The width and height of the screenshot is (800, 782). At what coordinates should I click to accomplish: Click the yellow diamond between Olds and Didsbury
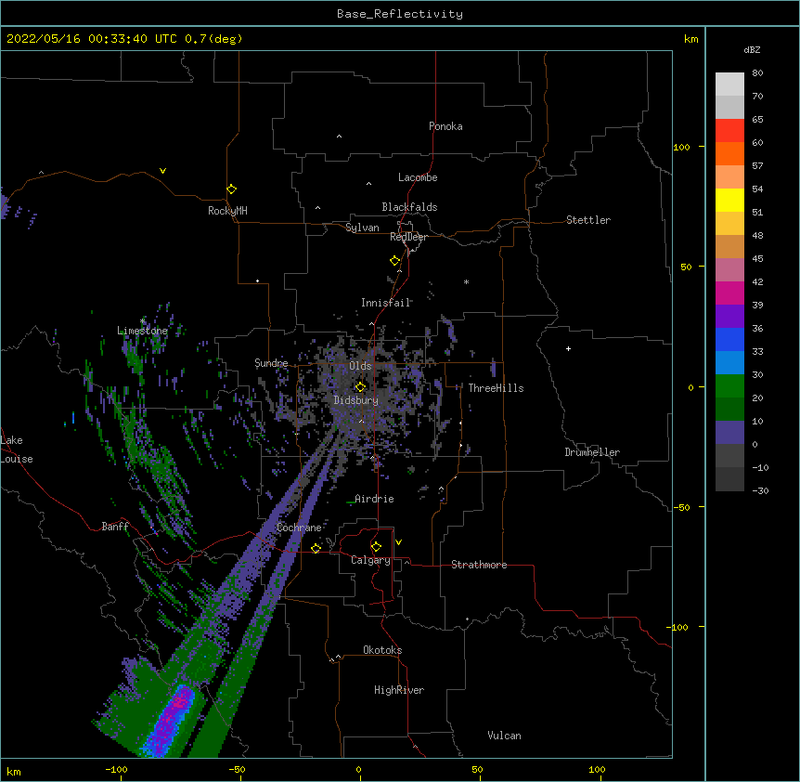(360, 387)
